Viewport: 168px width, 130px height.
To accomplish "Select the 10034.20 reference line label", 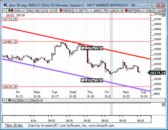I will tap(10, 87).
